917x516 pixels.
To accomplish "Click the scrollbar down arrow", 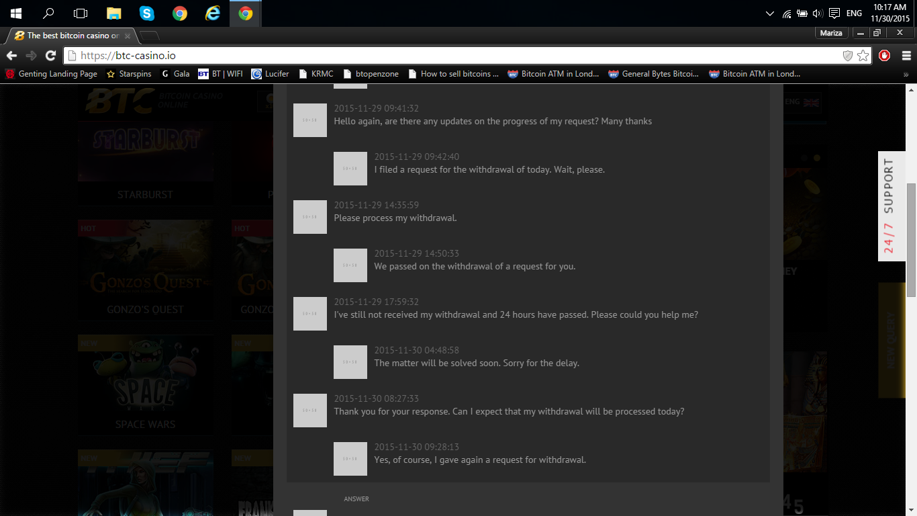I will coord(911,510).
